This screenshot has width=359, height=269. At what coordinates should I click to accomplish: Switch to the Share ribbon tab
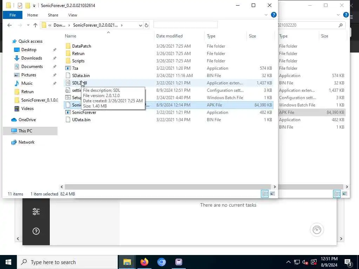[53, 15]
